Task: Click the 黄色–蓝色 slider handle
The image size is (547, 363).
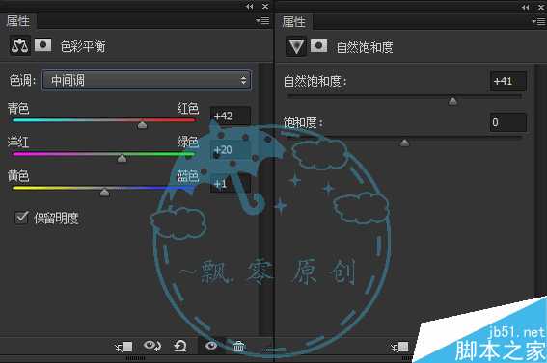Action: tap(104, 193)
